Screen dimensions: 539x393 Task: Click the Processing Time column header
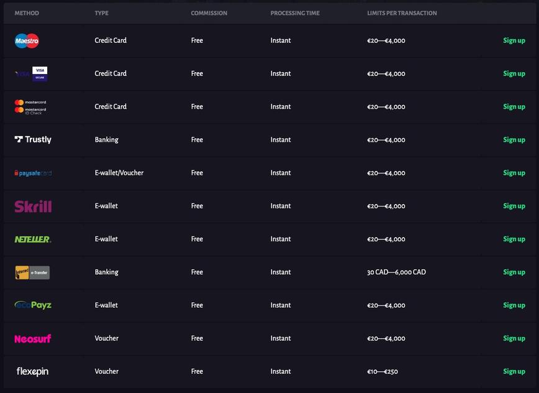click(296, 13)
